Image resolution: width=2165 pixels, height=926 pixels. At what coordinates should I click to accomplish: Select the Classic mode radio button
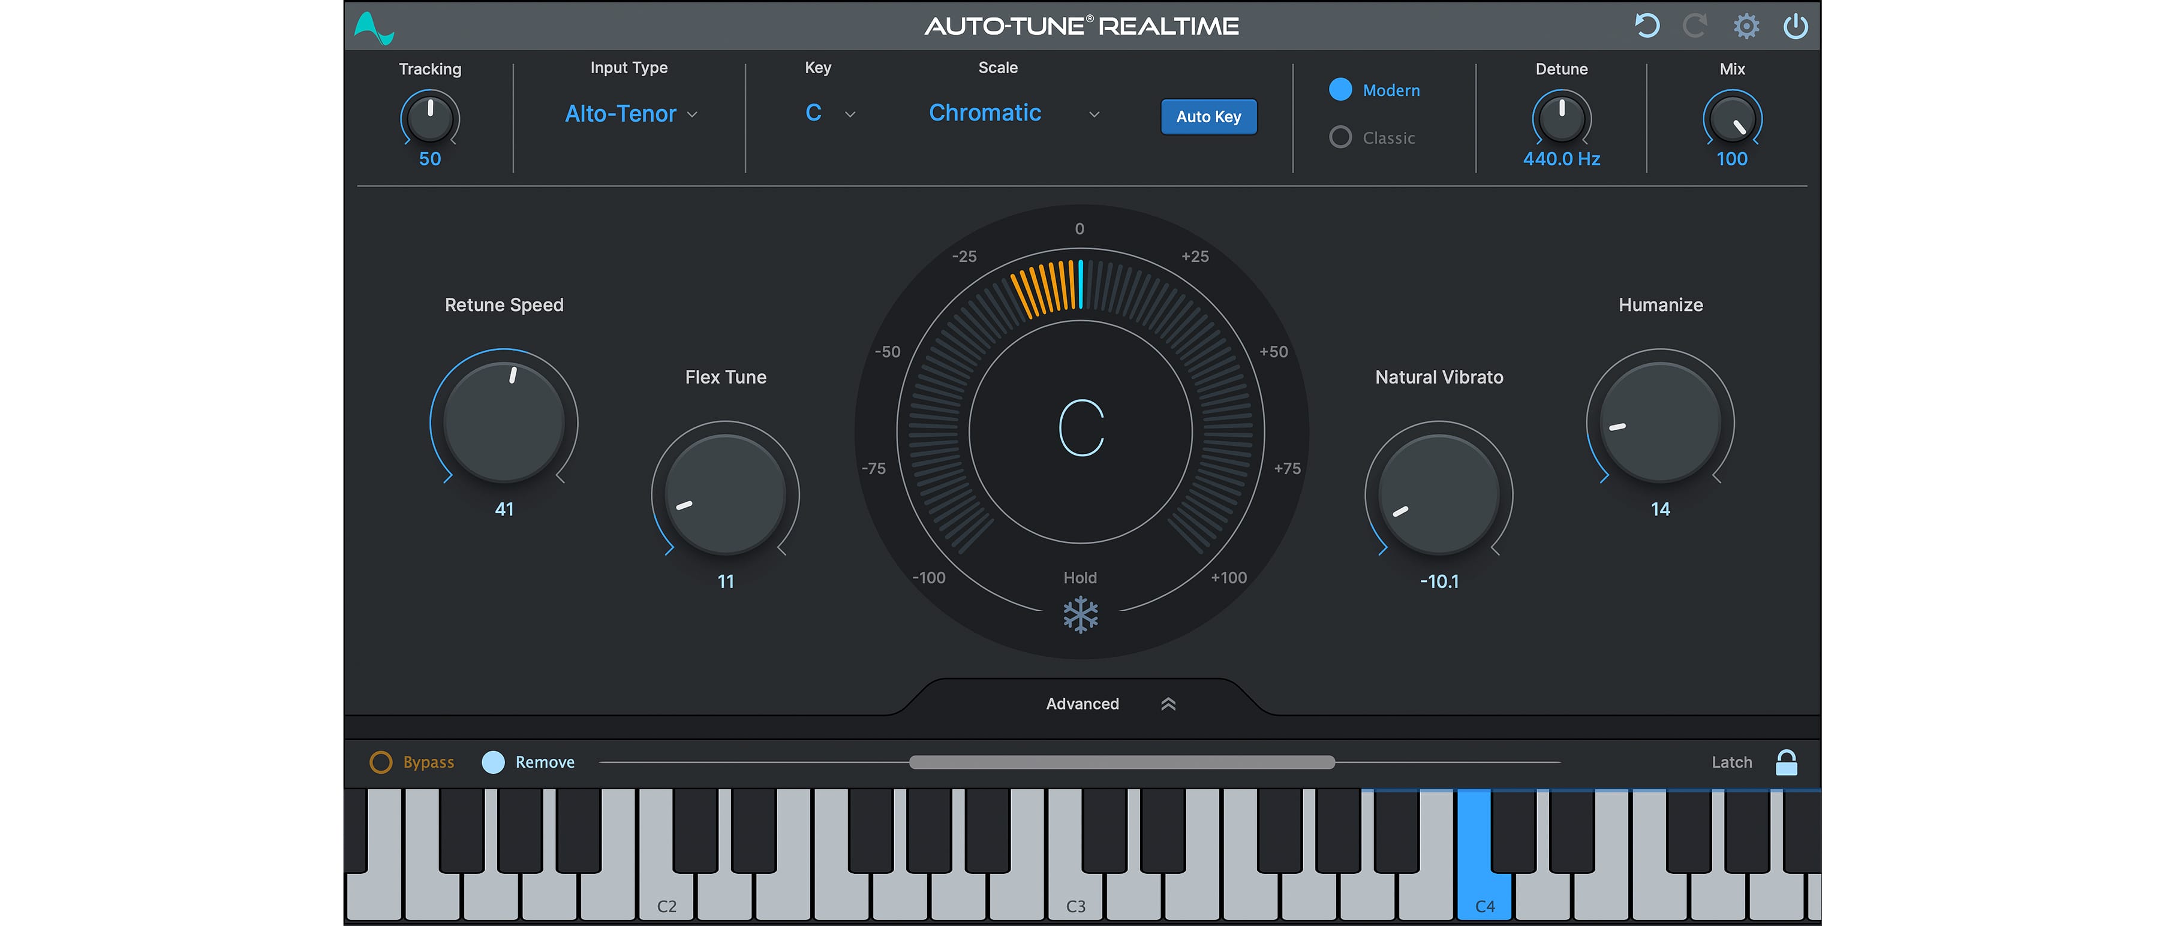point(1340,137)
